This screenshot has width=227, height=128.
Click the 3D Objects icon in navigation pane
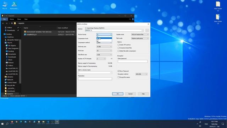[x=7, y=46]
